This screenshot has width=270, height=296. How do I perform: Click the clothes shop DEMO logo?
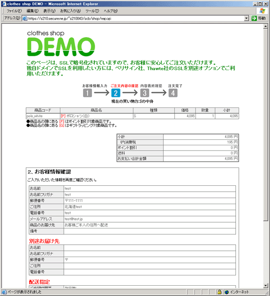pos(61,44)
